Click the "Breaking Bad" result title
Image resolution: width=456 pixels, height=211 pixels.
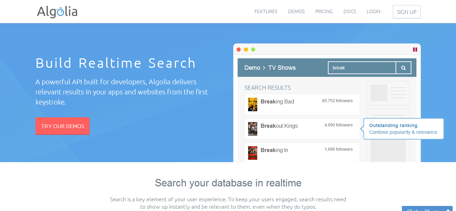pyautogui.click(x=277, y=102)
